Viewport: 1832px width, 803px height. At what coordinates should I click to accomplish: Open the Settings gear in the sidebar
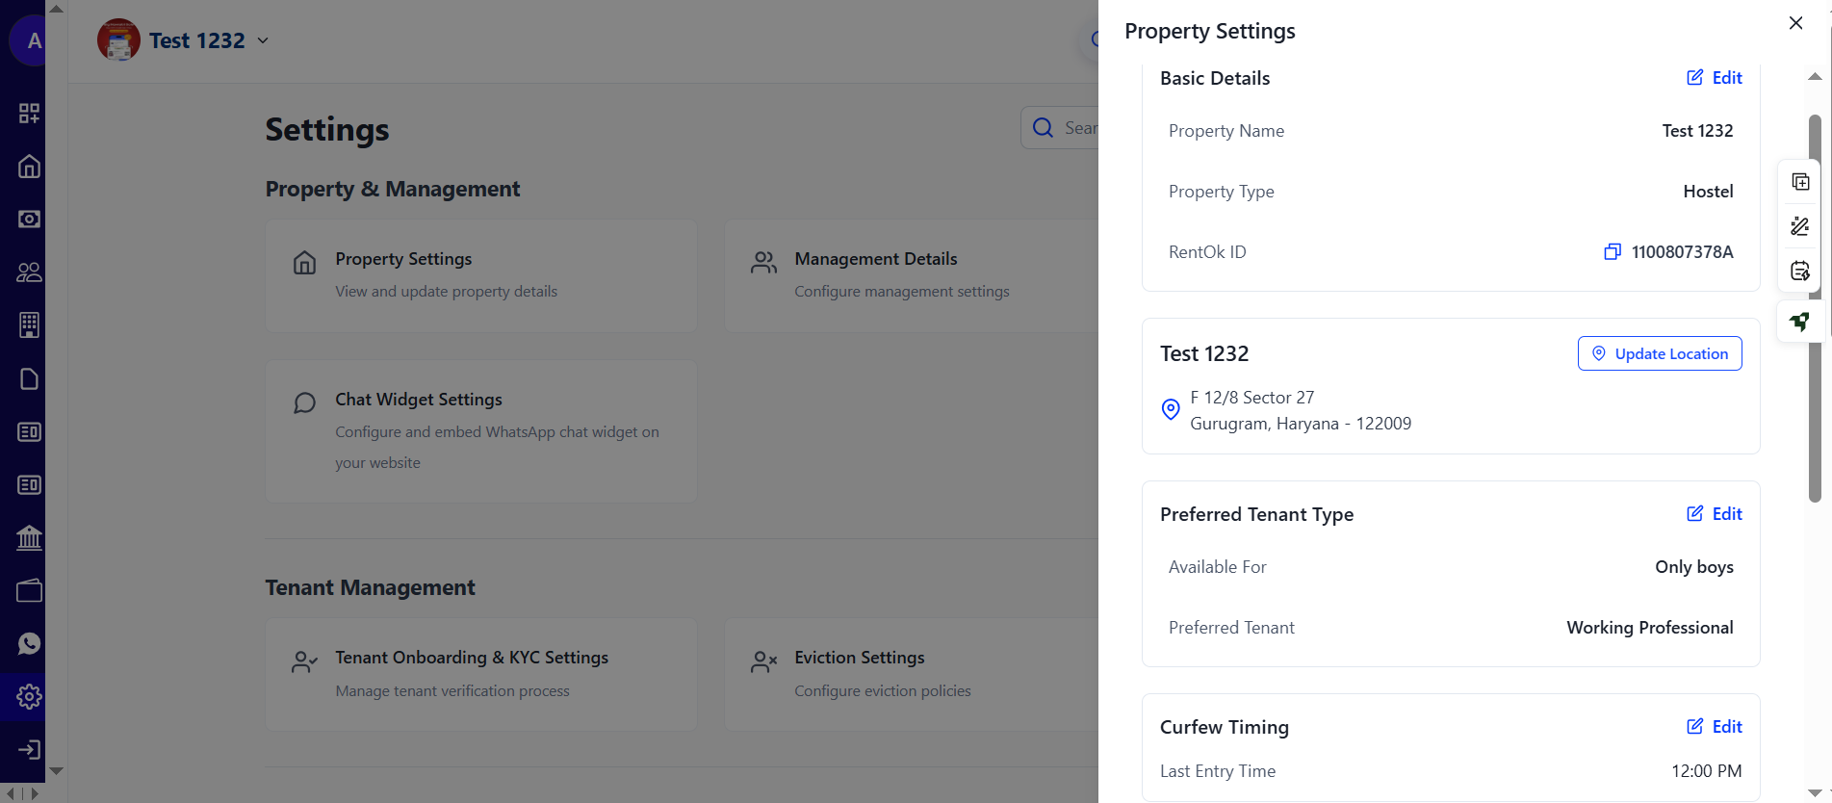pyautogui.click(x=29, y=697)
